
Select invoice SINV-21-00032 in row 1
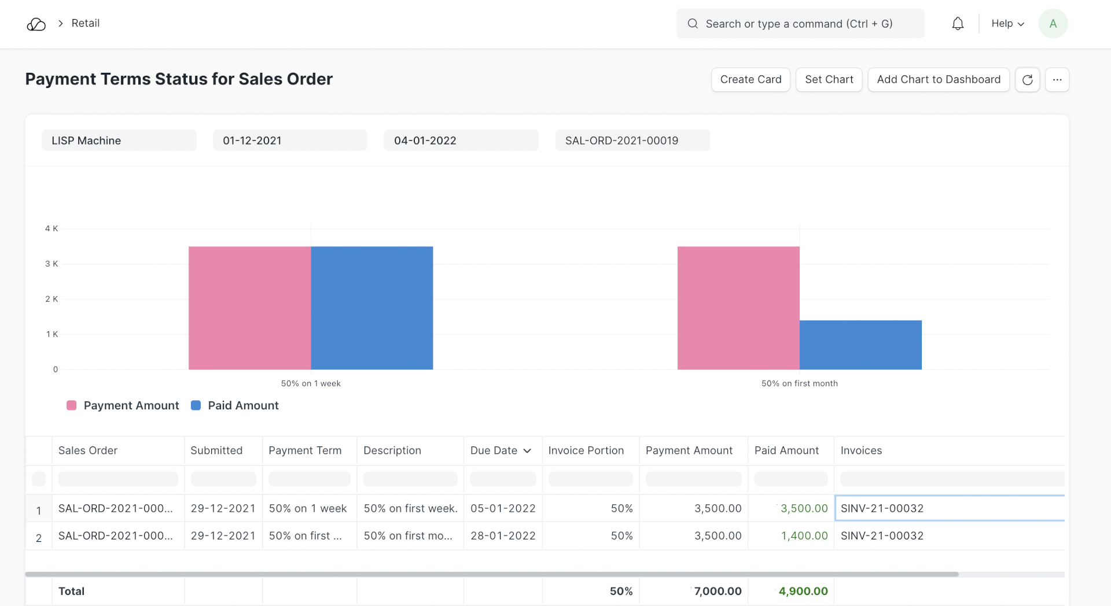pyautogui.click(x=882, y=508)
